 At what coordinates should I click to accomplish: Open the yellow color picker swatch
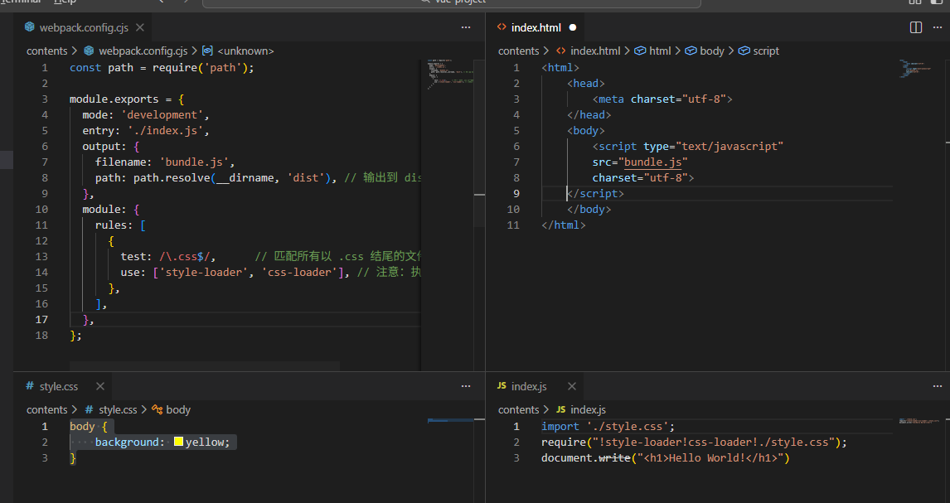[179, 442]
